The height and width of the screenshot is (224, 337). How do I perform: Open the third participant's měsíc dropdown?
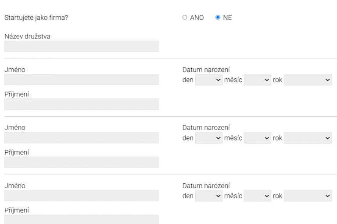(257, 196)
